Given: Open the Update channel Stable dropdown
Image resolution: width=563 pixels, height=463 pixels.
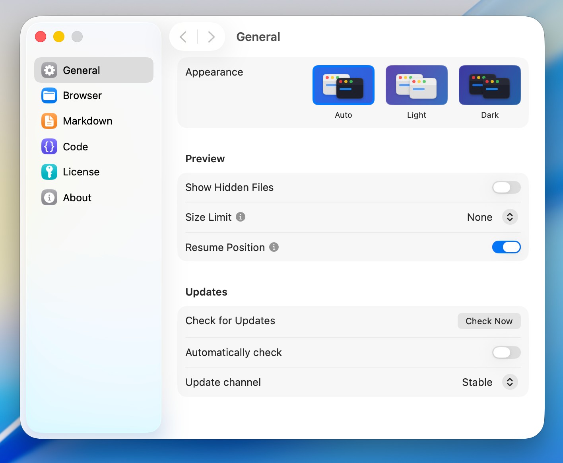Looking at the screenshot, I should pyautogui.click(x=509, y=382).
